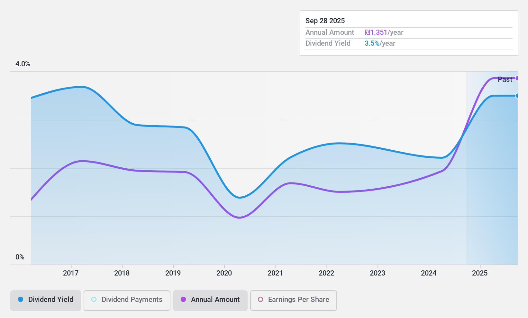Viewport: 528px width, 318px height.
Task: Click the purple curve at its 2020 low point
Action: (239, 218)
